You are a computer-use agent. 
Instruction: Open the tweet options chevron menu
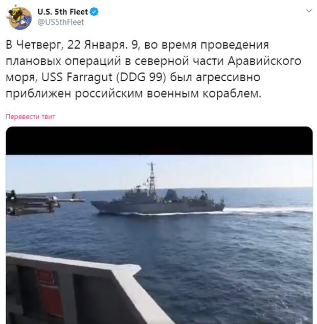(x=309, y=11)
